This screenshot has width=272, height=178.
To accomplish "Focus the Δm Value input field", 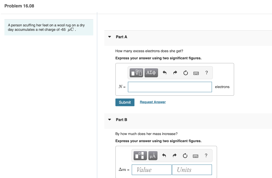I will pos(152,170).
